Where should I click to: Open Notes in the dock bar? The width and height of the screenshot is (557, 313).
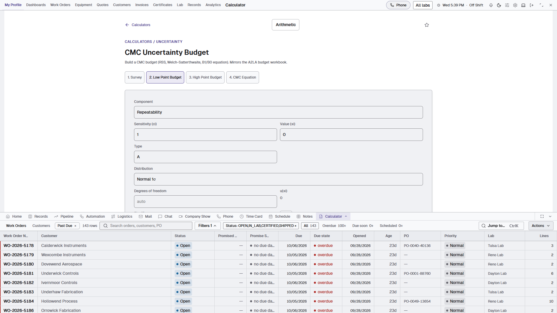[305, 216]
